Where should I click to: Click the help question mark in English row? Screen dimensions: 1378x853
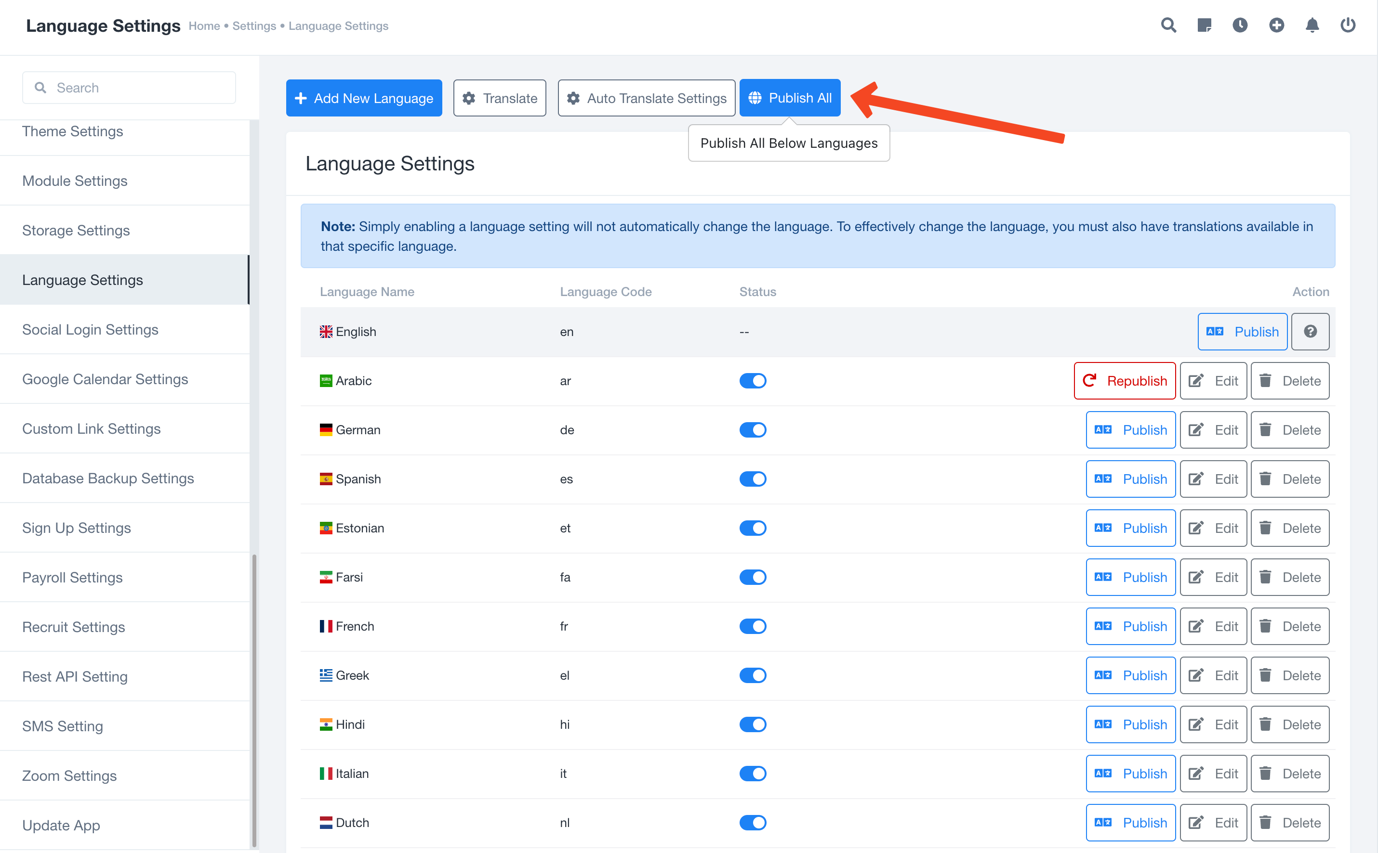pos(1310,332)
